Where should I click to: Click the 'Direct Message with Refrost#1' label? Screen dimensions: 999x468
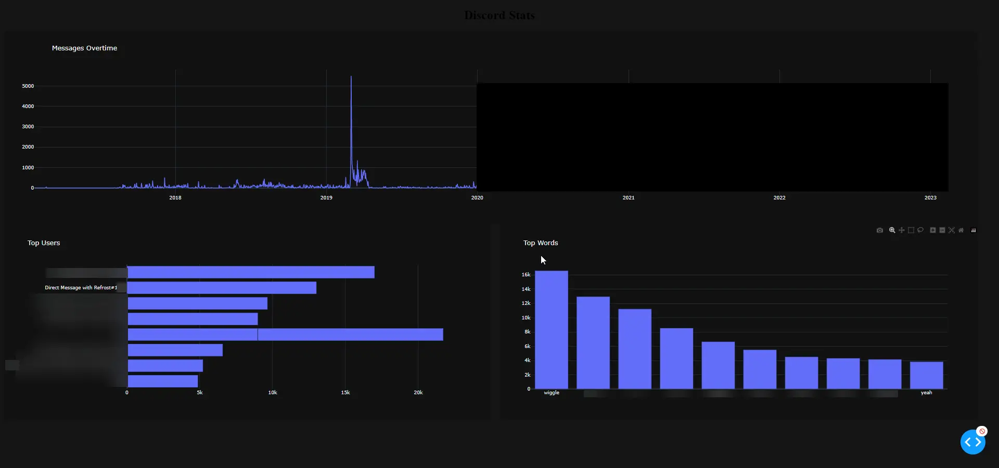81,288
